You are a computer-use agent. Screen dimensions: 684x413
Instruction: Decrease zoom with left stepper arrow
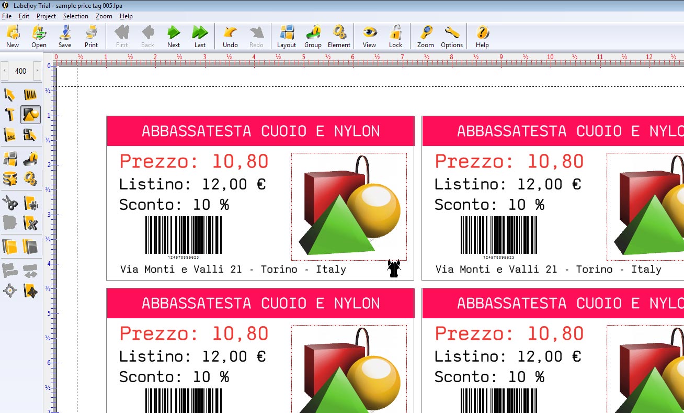[x=5, y=71]
